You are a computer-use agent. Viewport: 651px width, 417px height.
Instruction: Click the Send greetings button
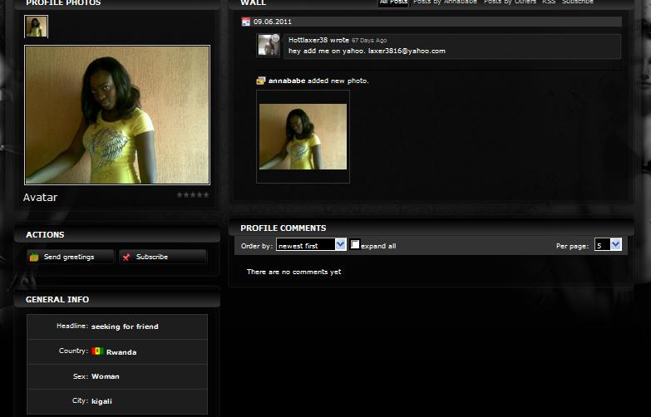tap(70, 257)
